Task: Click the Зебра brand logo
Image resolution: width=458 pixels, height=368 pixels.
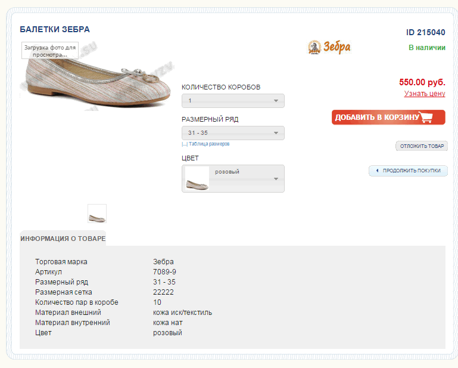Action: click(329, 47)
